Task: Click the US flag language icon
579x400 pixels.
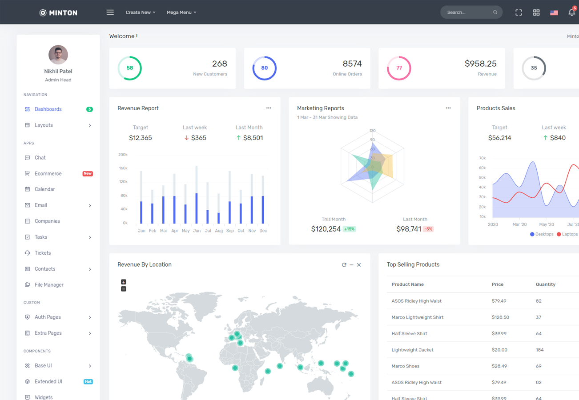Action: (554, 12)
